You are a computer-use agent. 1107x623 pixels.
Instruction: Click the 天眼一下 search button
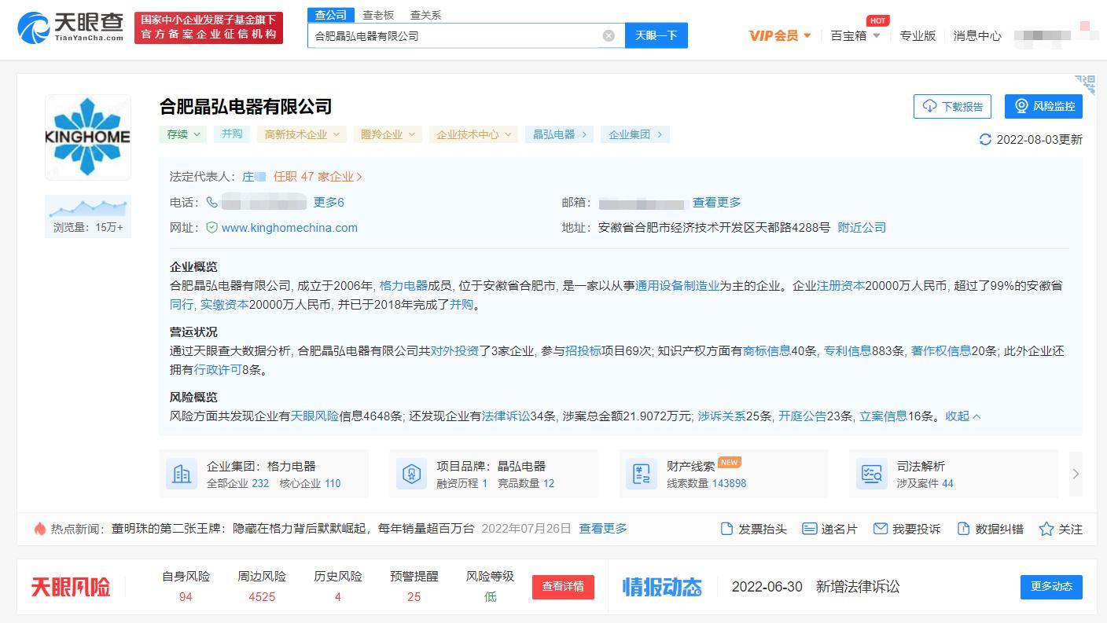[656, 35]
